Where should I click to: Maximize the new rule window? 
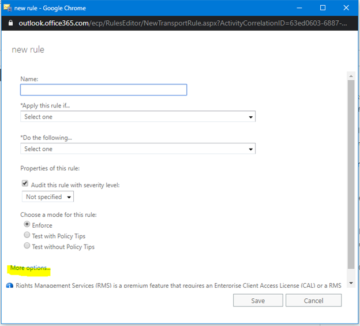(323, 8)
